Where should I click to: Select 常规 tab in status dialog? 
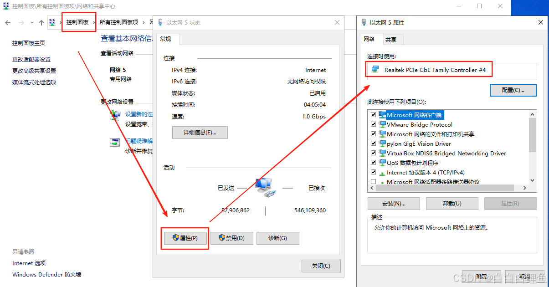[x=166, y=39]
